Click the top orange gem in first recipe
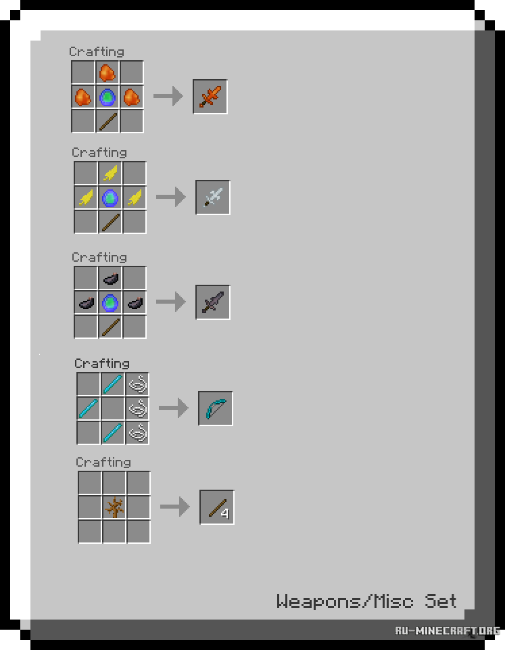This screenshot has width=505, height=650. coord(107,73)
